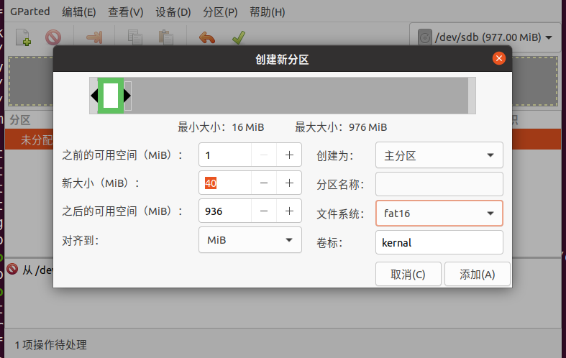Decrease 之前的可用空间 with minus button
Screen dimensions: 566x358
point(264,155)
